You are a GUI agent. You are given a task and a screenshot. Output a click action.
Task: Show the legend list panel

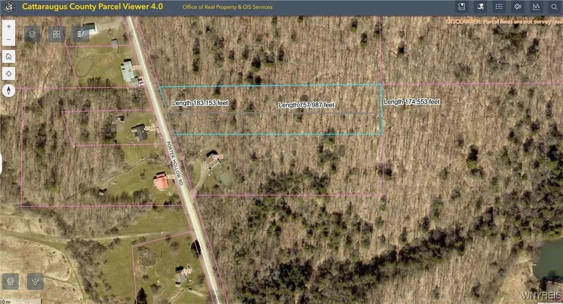499,7
